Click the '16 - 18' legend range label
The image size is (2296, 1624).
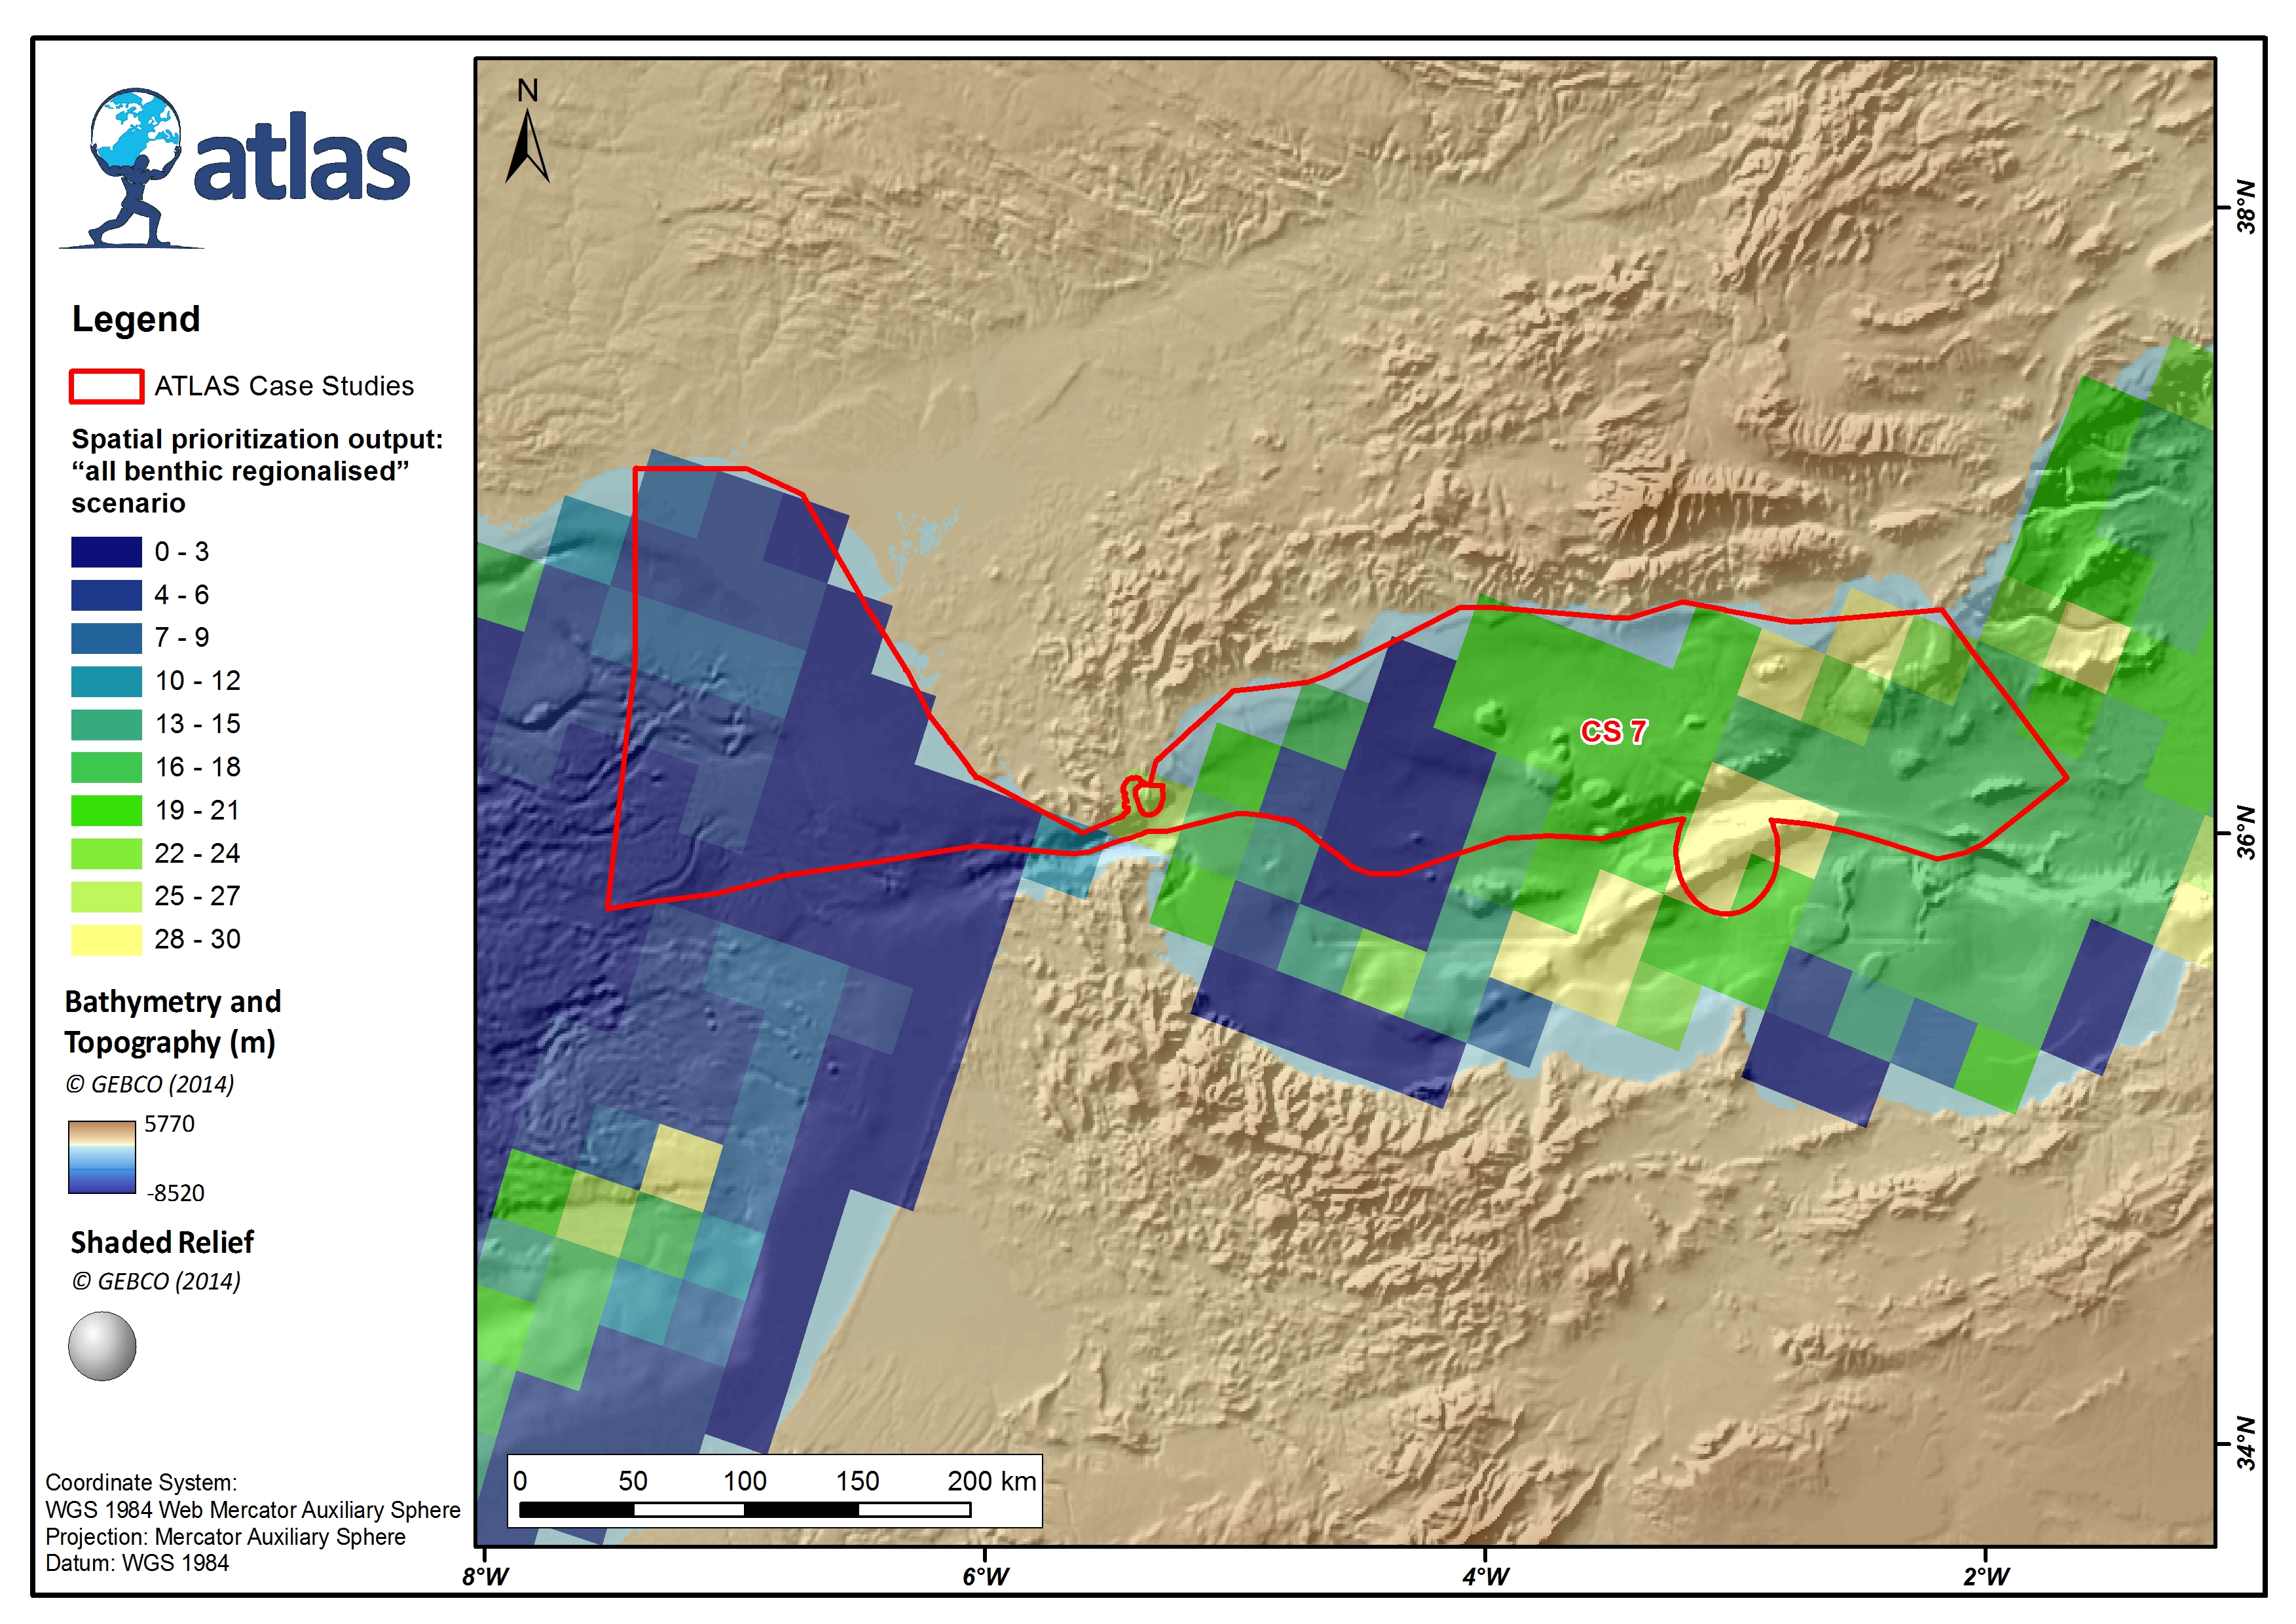click(x=197, y=767)
